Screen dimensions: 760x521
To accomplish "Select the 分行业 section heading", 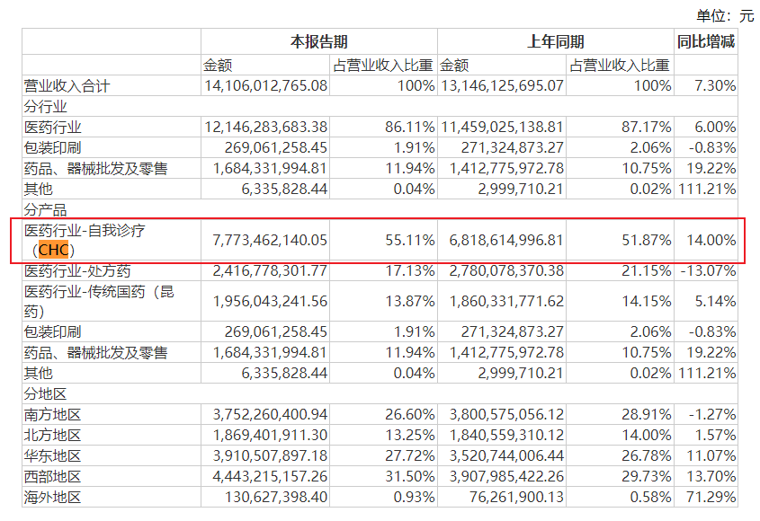I will pyautogui.click(x=46, y=107).
